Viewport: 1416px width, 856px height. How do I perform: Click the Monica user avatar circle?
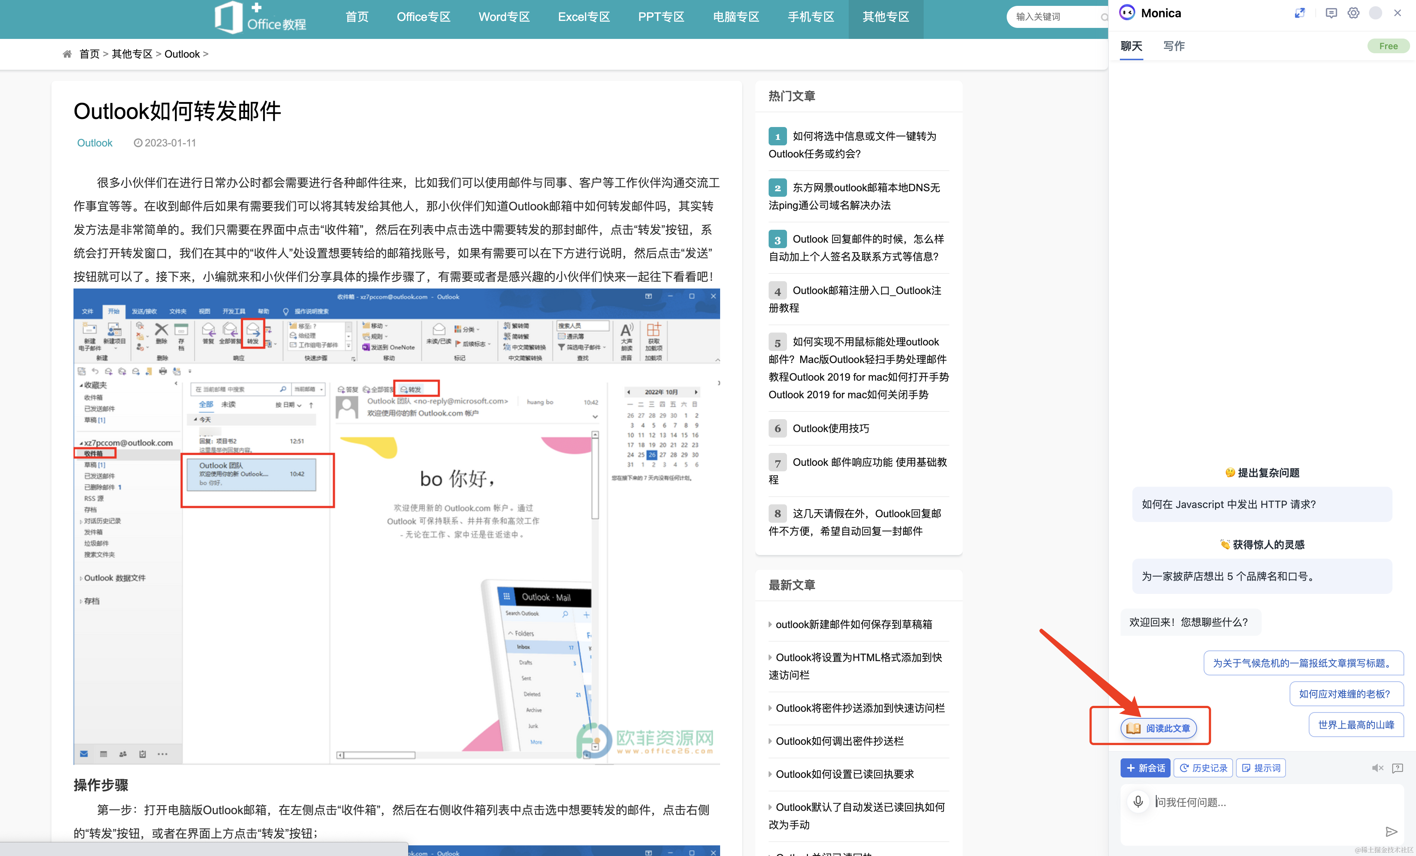coord(1375,13)
